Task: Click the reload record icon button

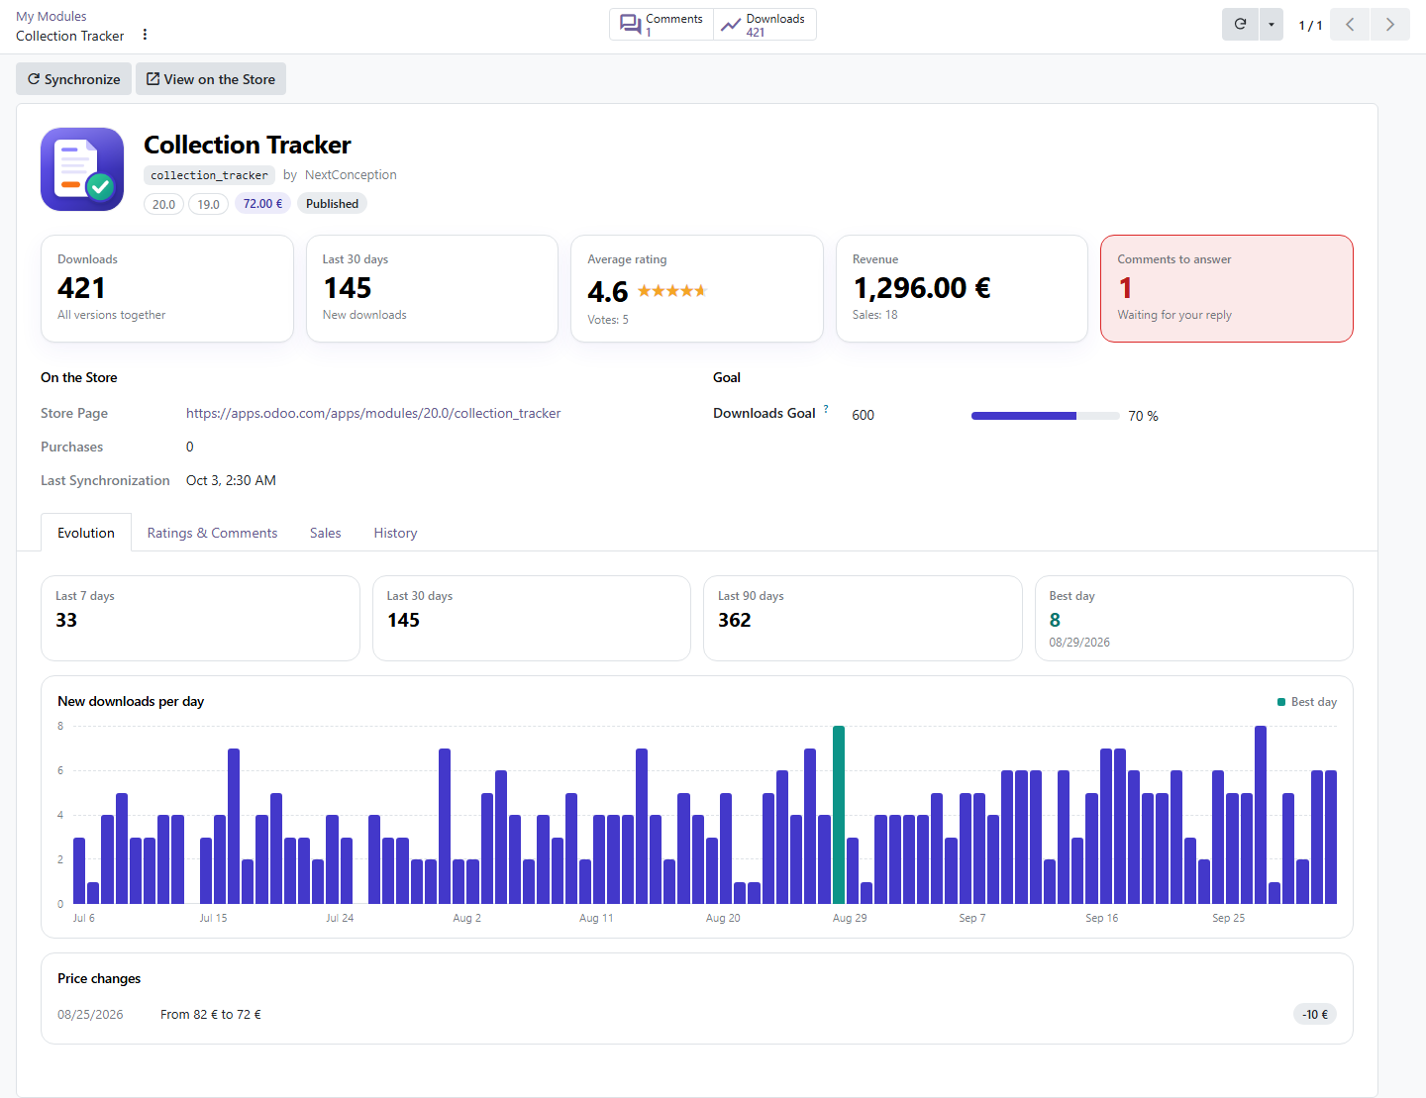Action: tap(1240, 24)
